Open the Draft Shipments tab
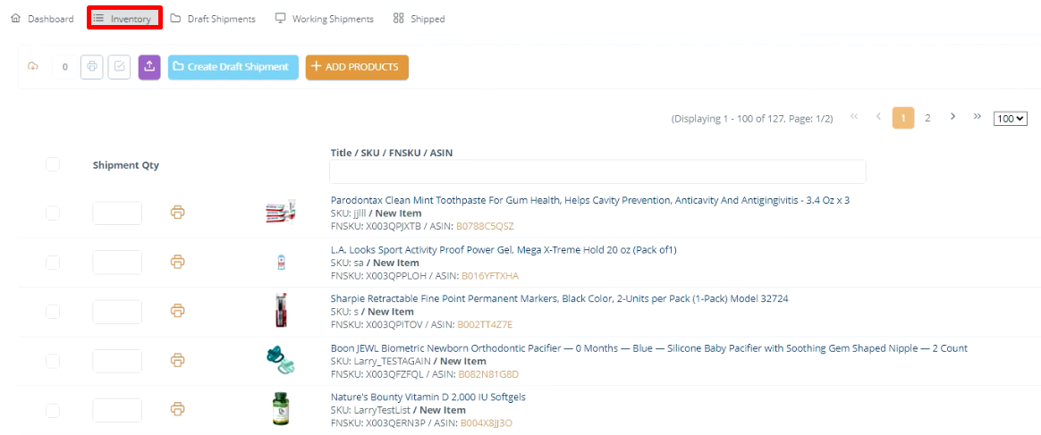1041x435 pixels. (x=213, y=19)
